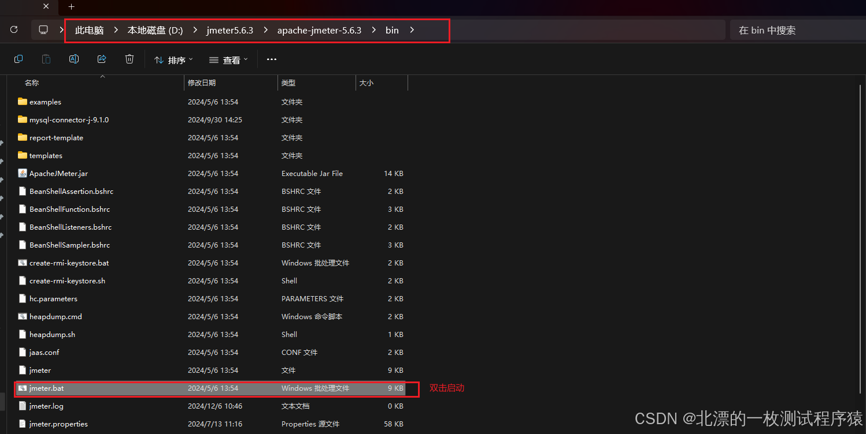
Task: Click the ApacheJMeter.jar file name
Action: 58,173
